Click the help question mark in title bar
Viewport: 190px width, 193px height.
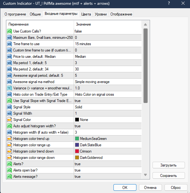(x=169, y=3)
